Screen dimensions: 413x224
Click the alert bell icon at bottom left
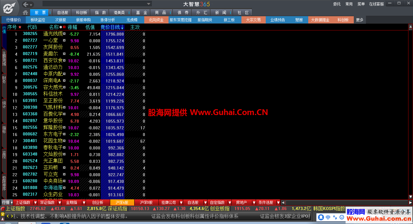pos(3,219)
